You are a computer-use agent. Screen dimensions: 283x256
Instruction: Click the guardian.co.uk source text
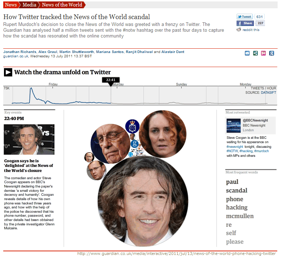click(16, 56)
